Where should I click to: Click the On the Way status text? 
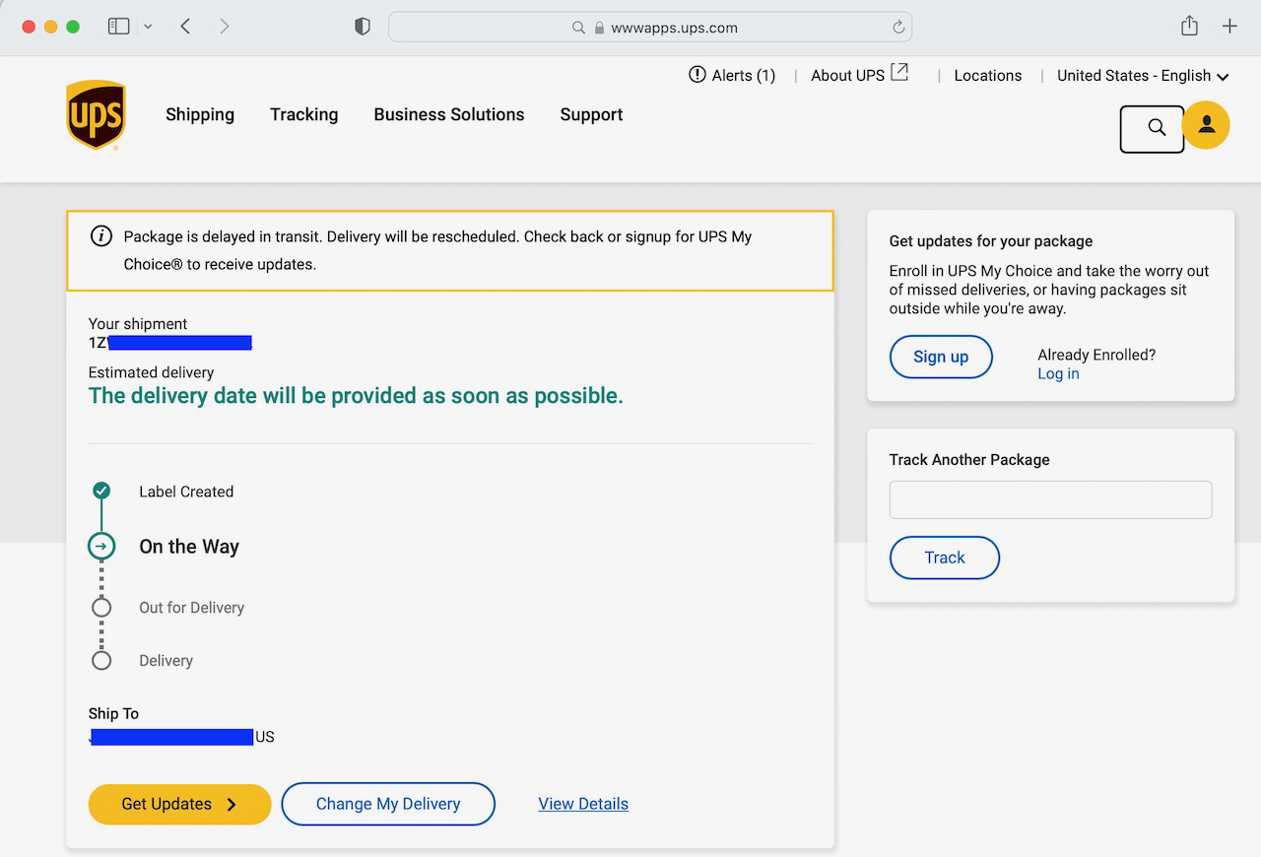tap(189, 547)
